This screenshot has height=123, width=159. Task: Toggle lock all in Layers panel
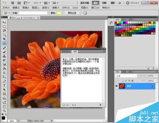click(x=133, y=81)
